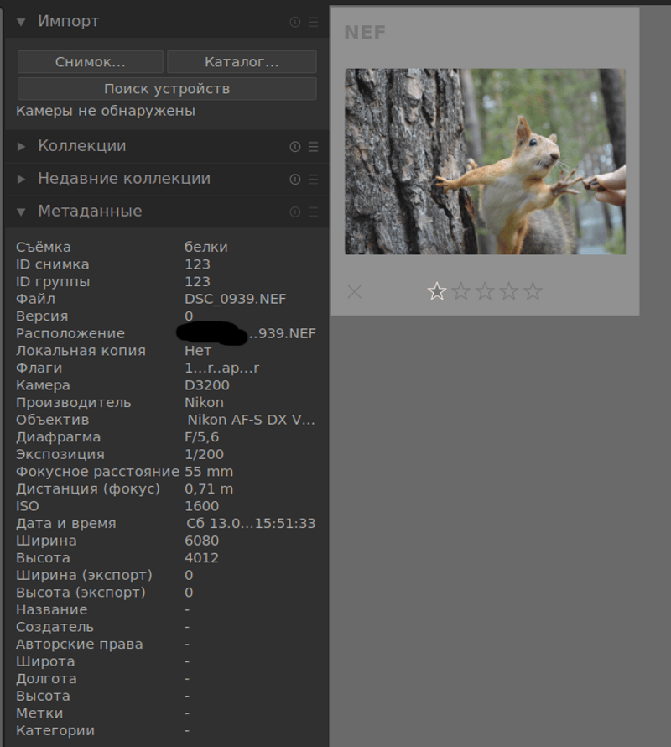Viewport: 671px width, 747px height.
Task: Open presets menu for Метаданные module
Action: [314, 212]
